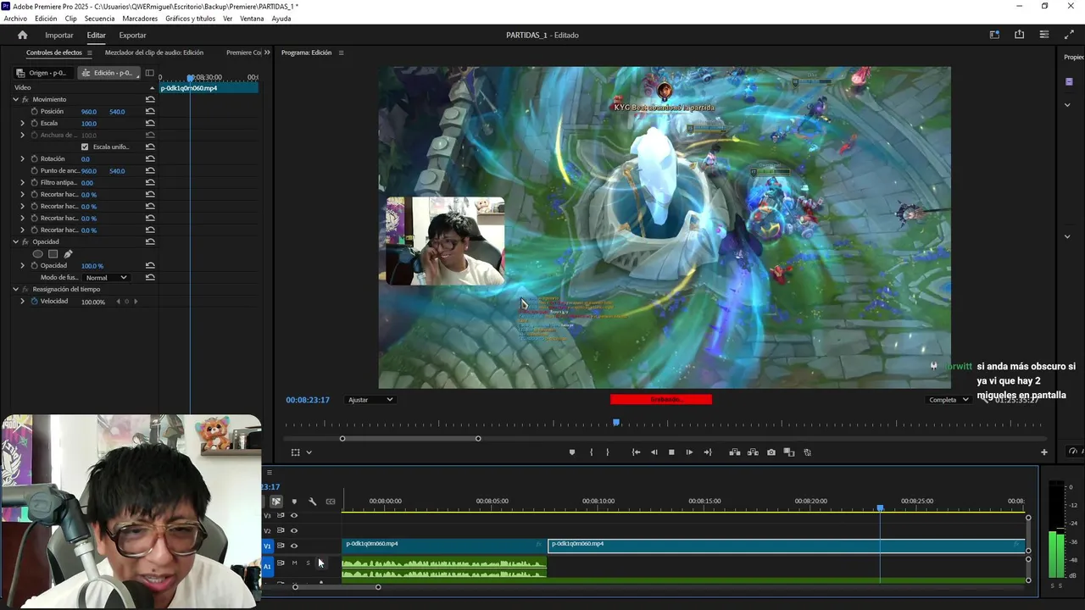Screen dimensions: 1085x610
Task: Switch to Exportar workspace
Action: click(132, 35)
